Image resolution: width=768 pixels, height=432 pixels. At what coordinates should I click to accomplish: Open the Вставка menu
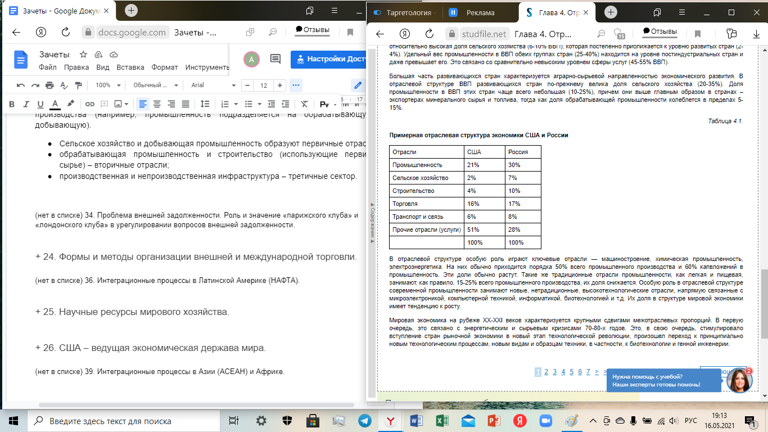click(130, 67)
